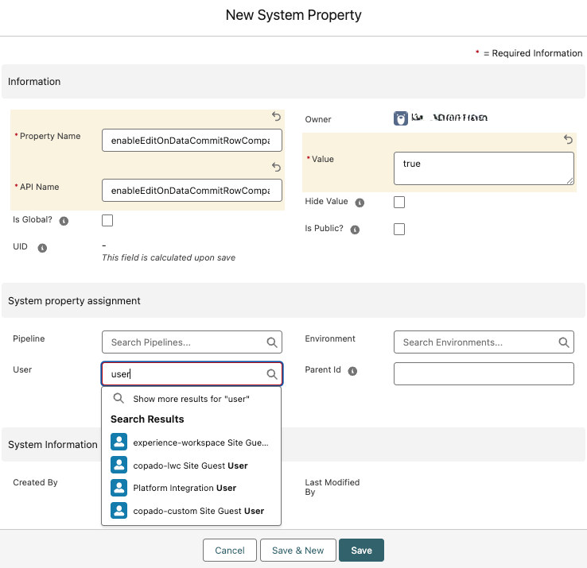Cancel the new system property

click(230, 550)
